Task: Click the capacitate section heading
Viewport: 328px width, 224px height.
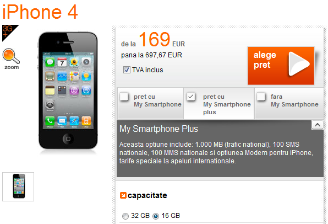Action: click(x=147, y=195)
